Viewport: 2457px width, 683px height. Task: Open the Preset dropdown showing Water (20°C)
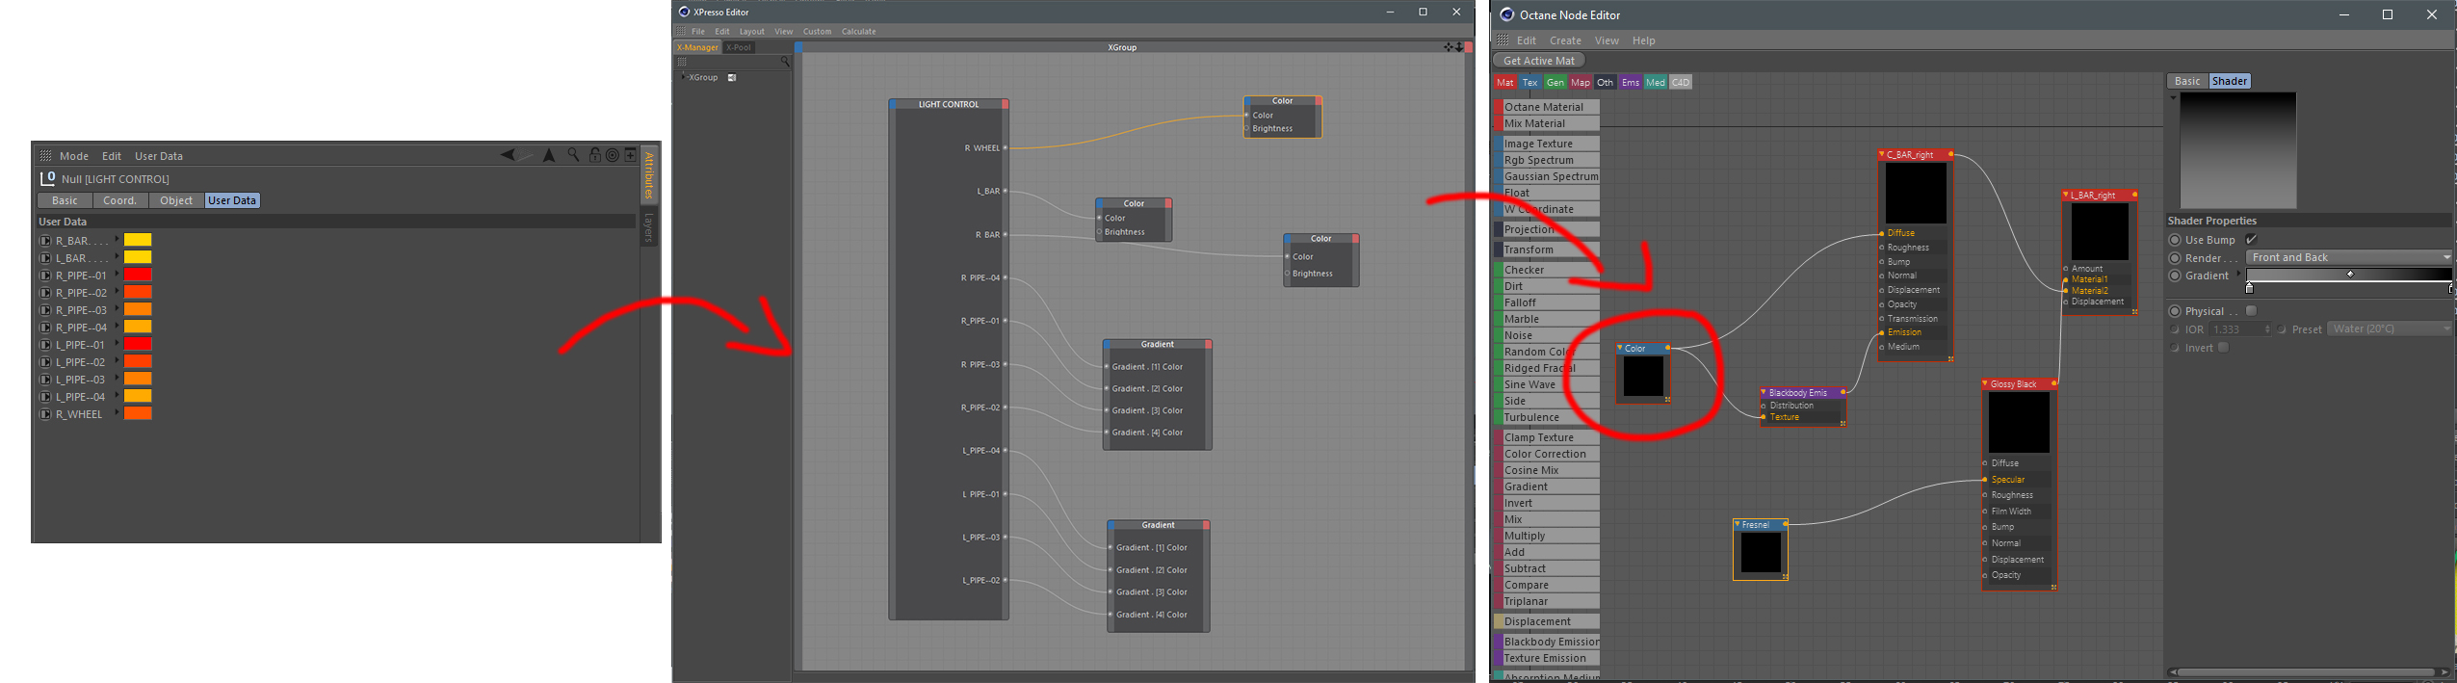(x=2391, y=328)
